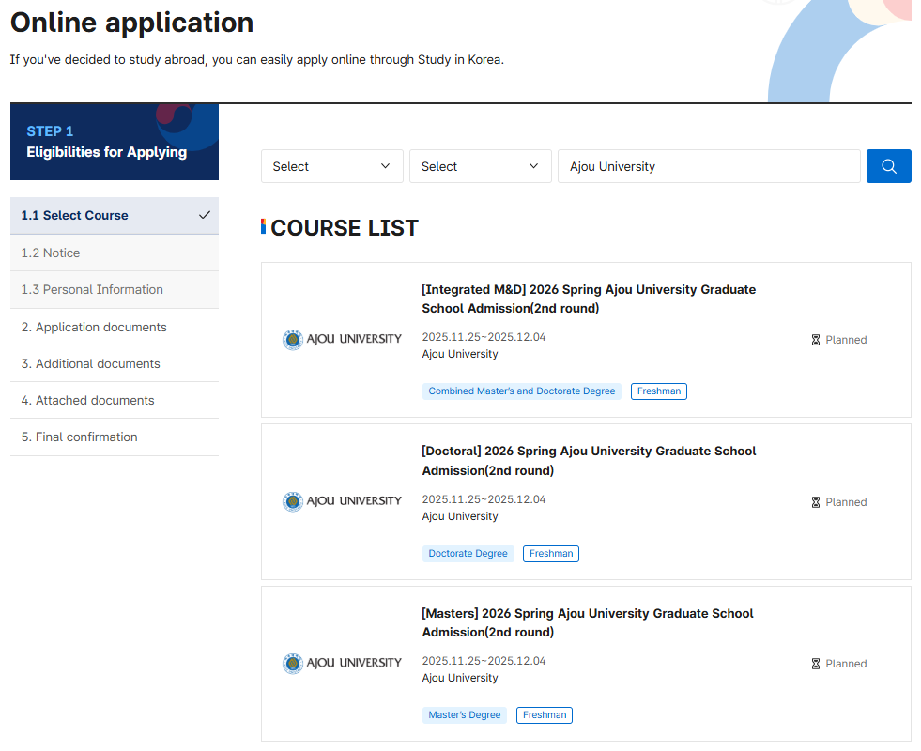Click hourglass Planned status on Masters course

coord(838,664)
